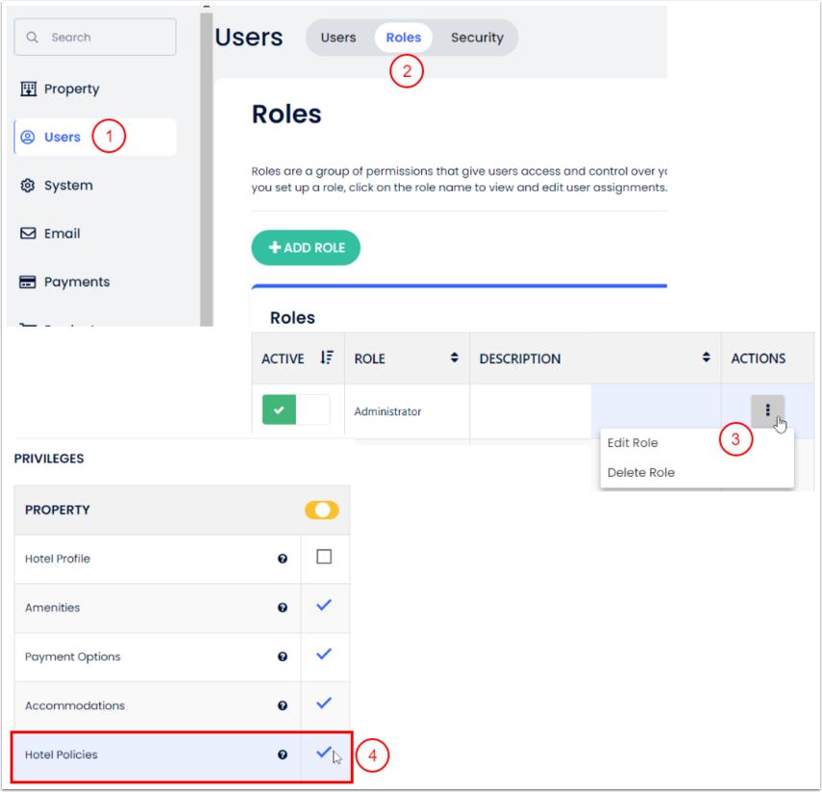Open the three-dot actions menu for Administrator
The width and height of the screenshot is (822, 792).
click(767, 410)
